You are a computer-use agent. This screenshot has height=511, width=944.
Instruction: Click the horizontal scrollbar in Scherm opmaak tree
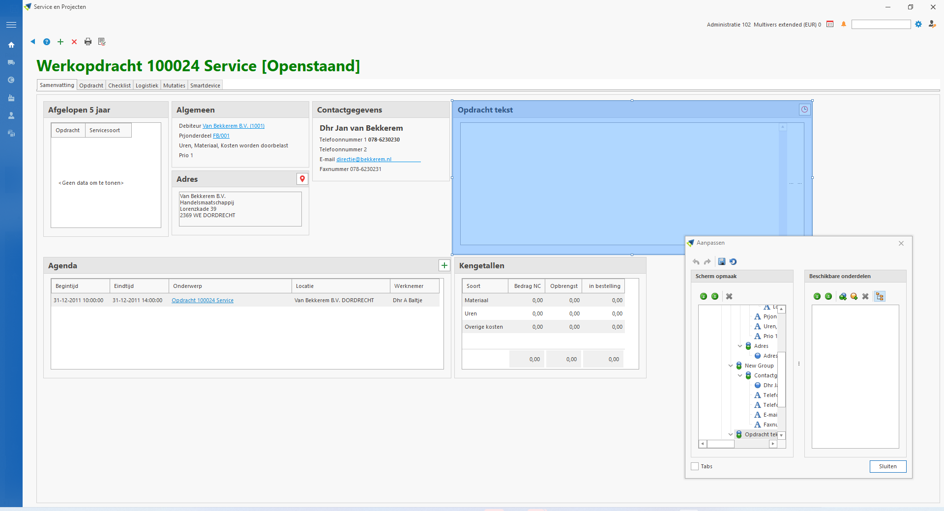pyautogui.click(x=737, y=444)
